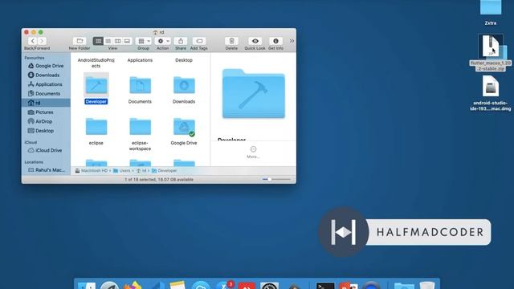Viewport: 514px width, 289px height.
Task: Switch to column view
Action: 117,41
